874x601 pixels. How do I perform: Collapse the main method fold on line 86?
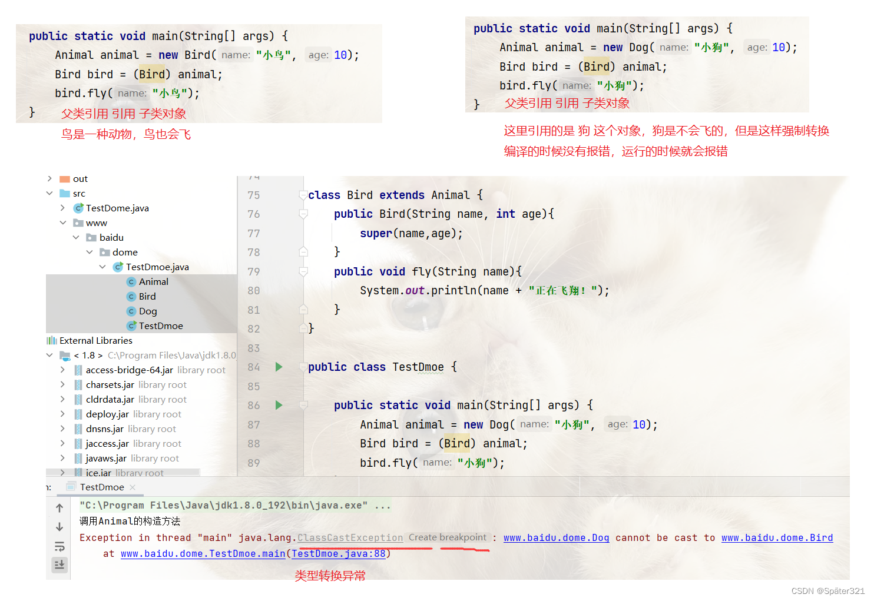[303, 406]
